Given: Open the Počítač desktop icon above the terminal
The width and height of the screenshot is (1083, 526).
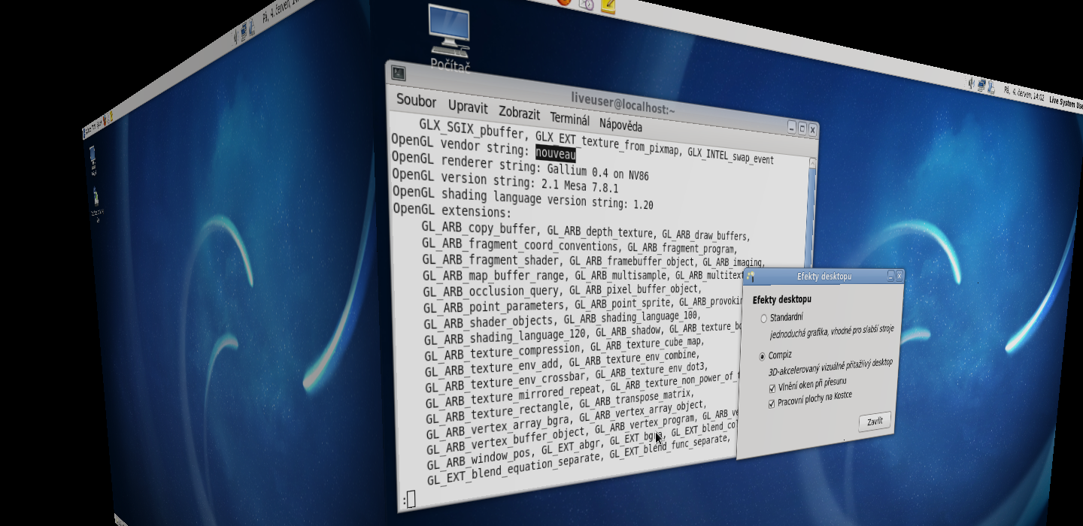Looking at the screenshot, I should click(449, 38).
